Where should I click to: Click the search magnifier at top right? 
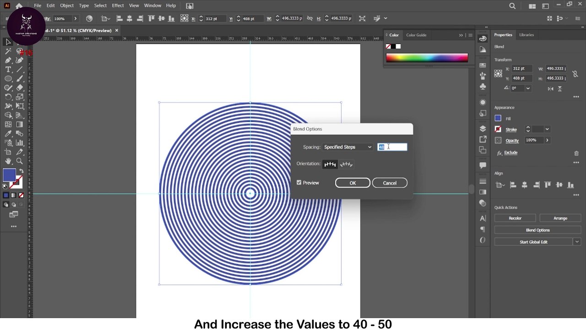pos(512,6)
